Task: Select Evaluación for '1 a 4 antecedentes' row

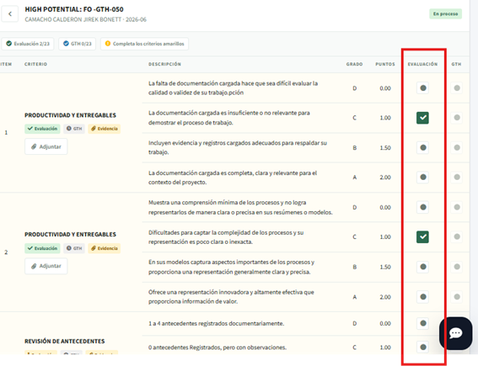Action: tap(423, 323)
